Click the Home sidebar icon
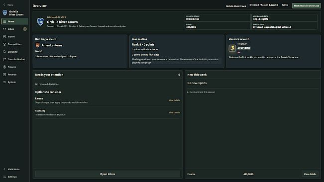The width and height of the screenshot is (324, 182). click(x=4, y=21)
